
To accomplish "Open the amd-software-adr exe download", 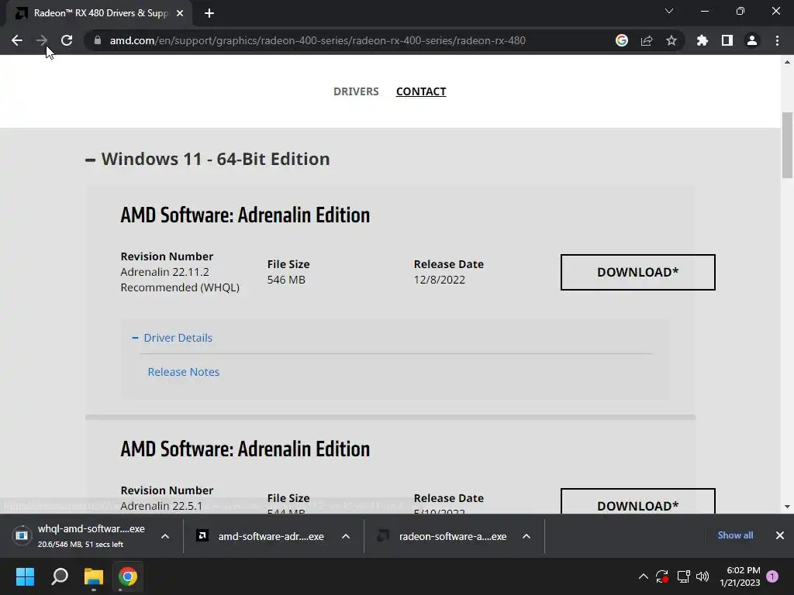I will click(x=261, y=536).
